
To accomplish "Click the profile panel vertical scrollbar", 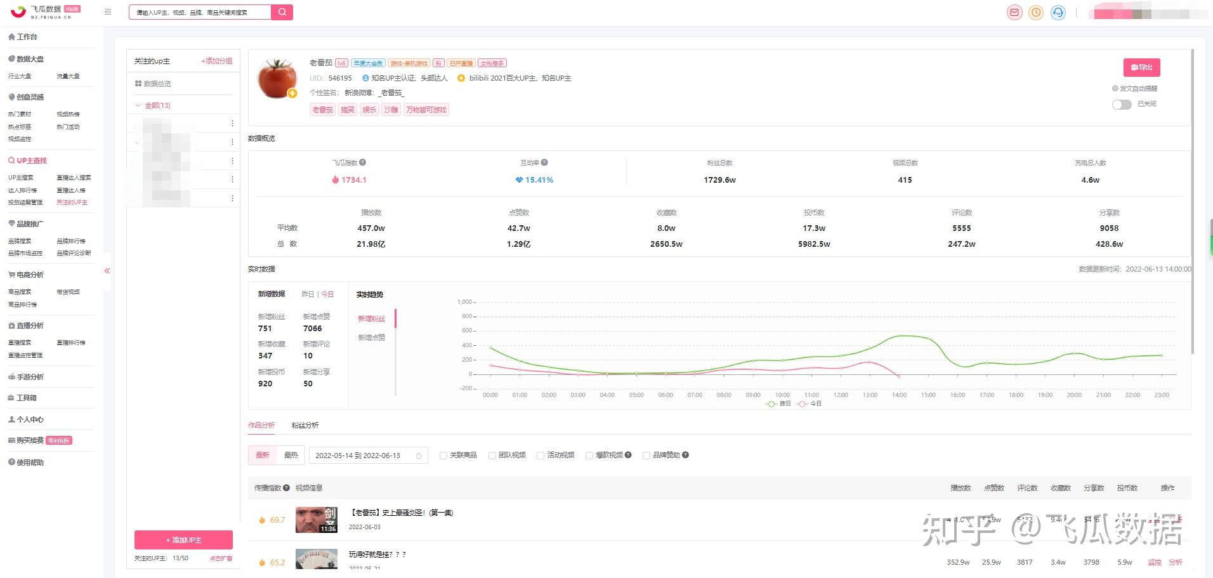I will pos(1193,201).
